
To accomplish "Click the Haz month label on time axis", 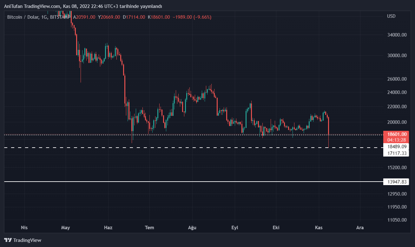I will pos(108,228).
